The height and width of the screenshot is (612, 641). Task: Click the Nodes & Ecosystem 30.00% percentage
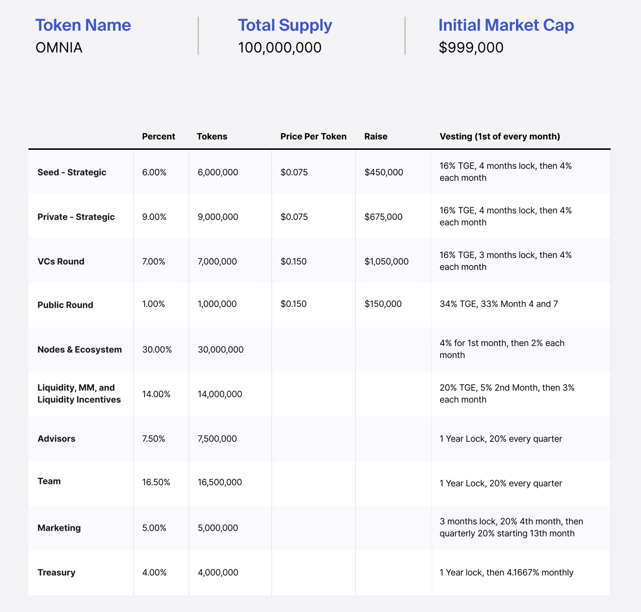tap(157, 350)
